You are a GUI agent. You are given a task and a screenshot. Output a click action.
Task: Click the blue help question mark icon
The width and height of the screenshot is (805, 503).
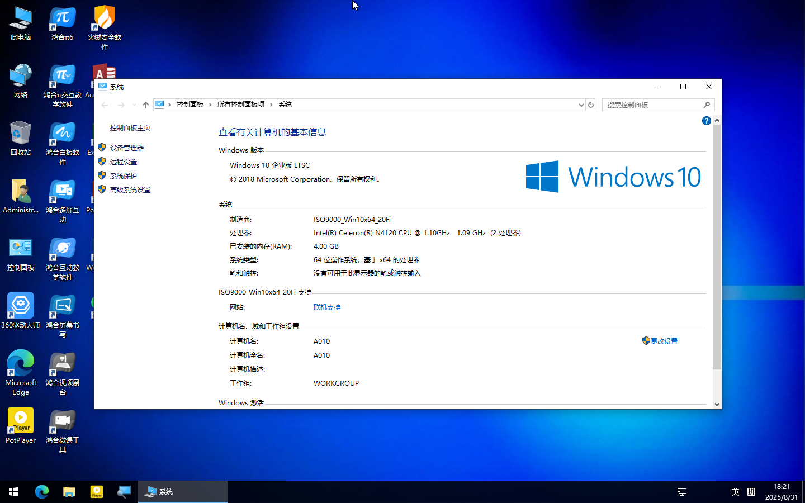pyautogui.click(x=706, y=120)
